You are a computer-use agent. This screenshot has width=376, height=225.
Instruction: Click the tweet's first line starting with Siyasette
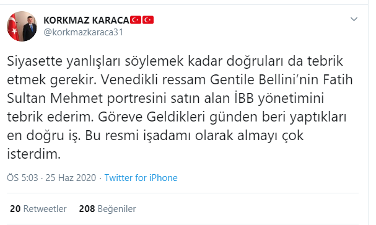[175, 61]
